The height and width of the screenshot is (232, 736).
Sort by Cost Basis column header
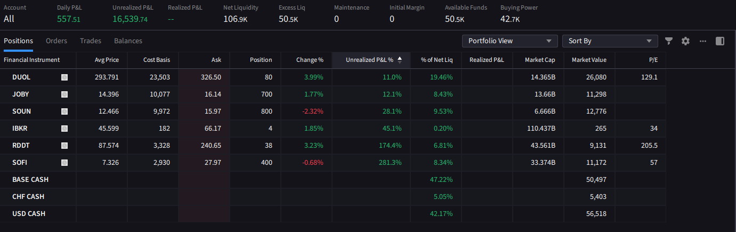153,60
